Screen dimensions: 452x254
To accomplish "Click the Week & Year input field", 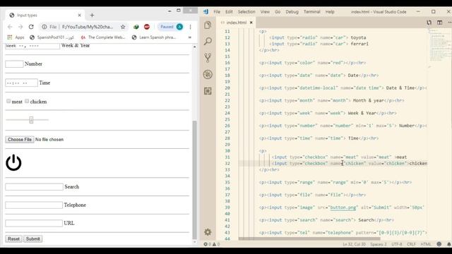I will (x=32, y=46).
